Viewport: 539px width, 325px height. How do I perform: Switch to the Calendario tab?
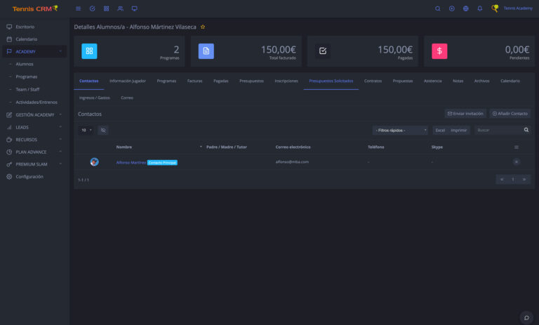tap(510, 81)
